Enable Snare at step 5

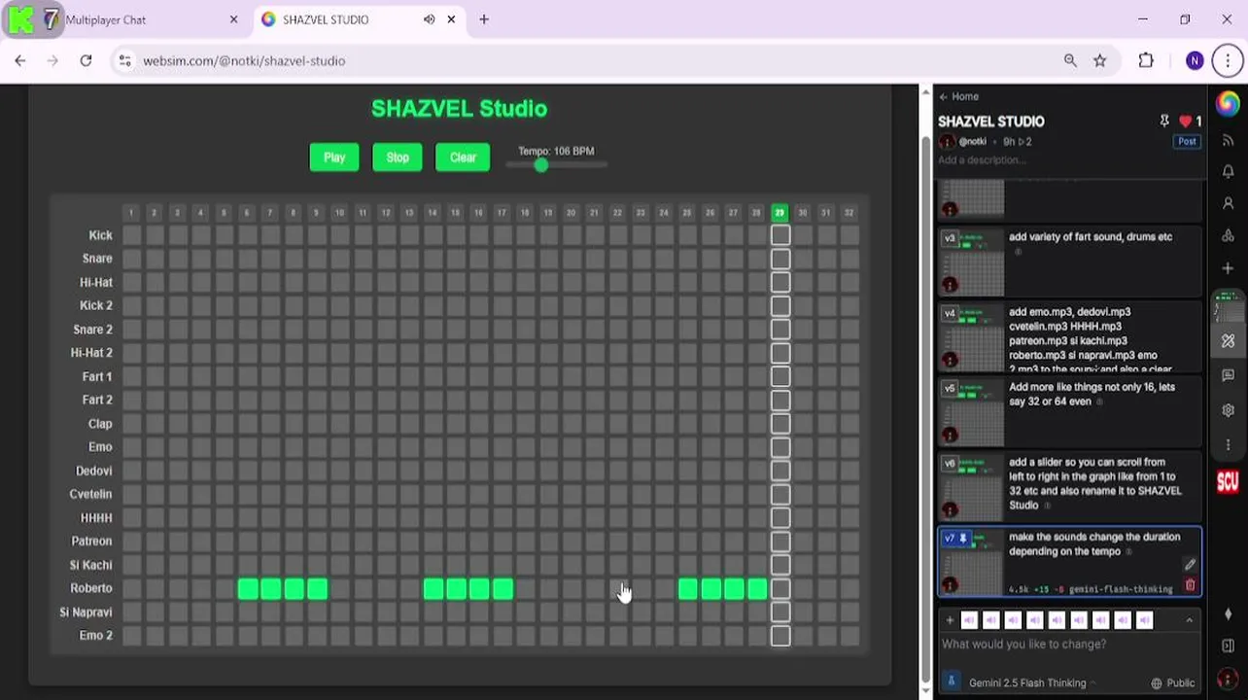(224, 259)
